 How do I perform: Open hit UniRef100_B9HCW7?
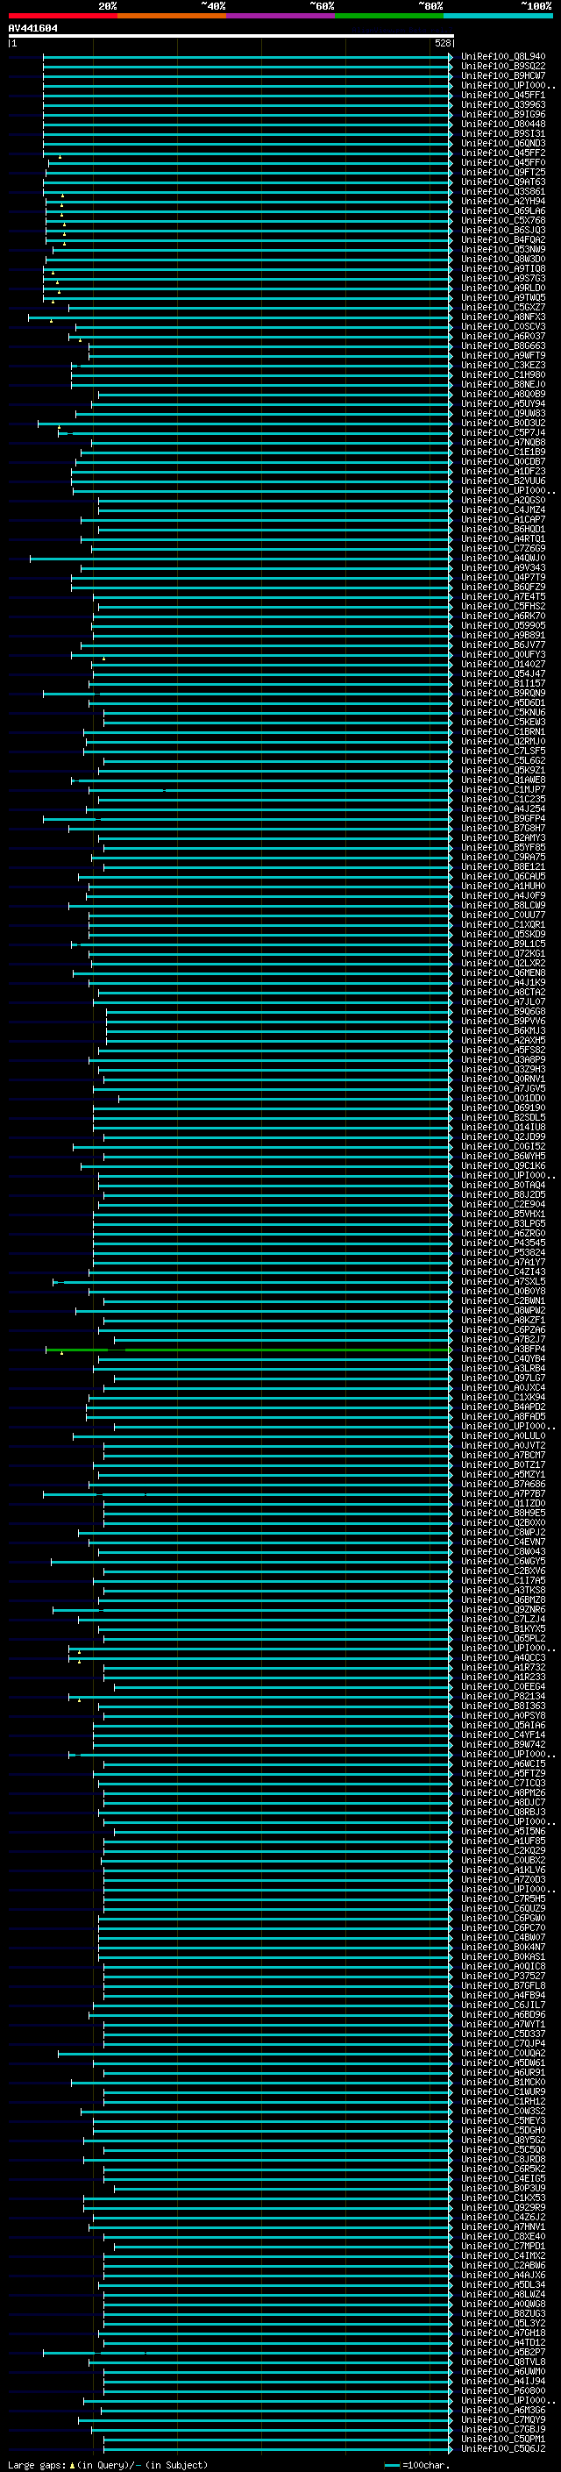click(503, 75)
